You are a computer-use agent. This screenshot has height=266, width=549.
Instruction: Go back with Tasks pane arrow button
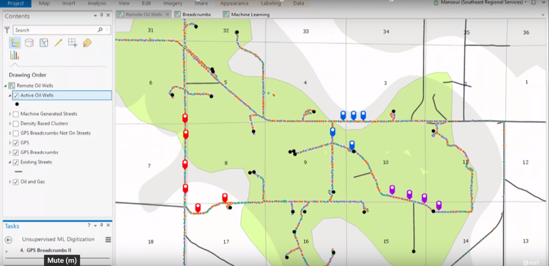pos(9,240)
